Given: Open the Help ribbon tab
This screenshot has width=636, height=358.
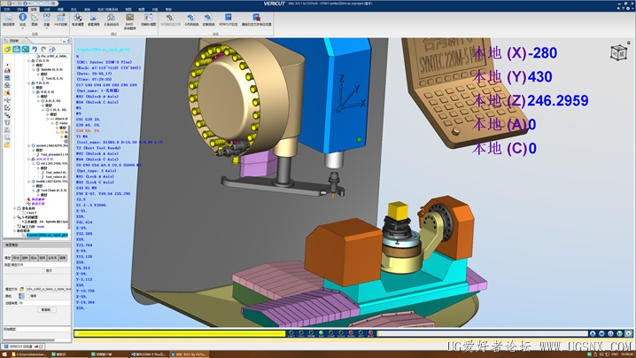Looking at the screenshot, I should (168, 9).
